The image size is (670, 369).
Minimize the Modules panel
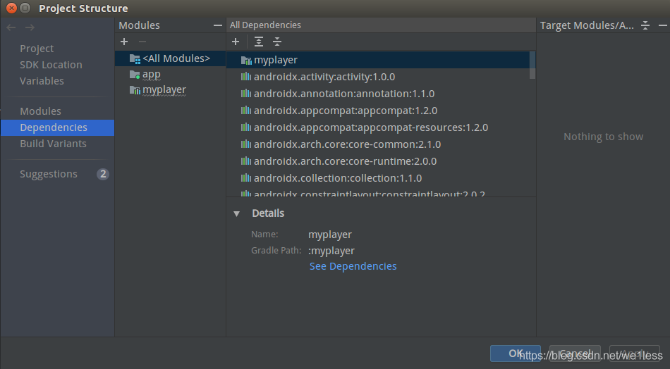(x=217, y=25)
